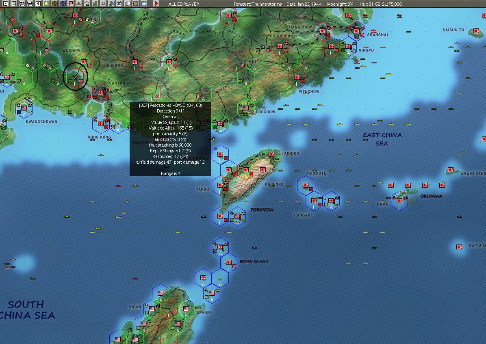This screenshot has width=486, height=344.
Task: Select the US flag base at Aparri
Action: [186, 309]
